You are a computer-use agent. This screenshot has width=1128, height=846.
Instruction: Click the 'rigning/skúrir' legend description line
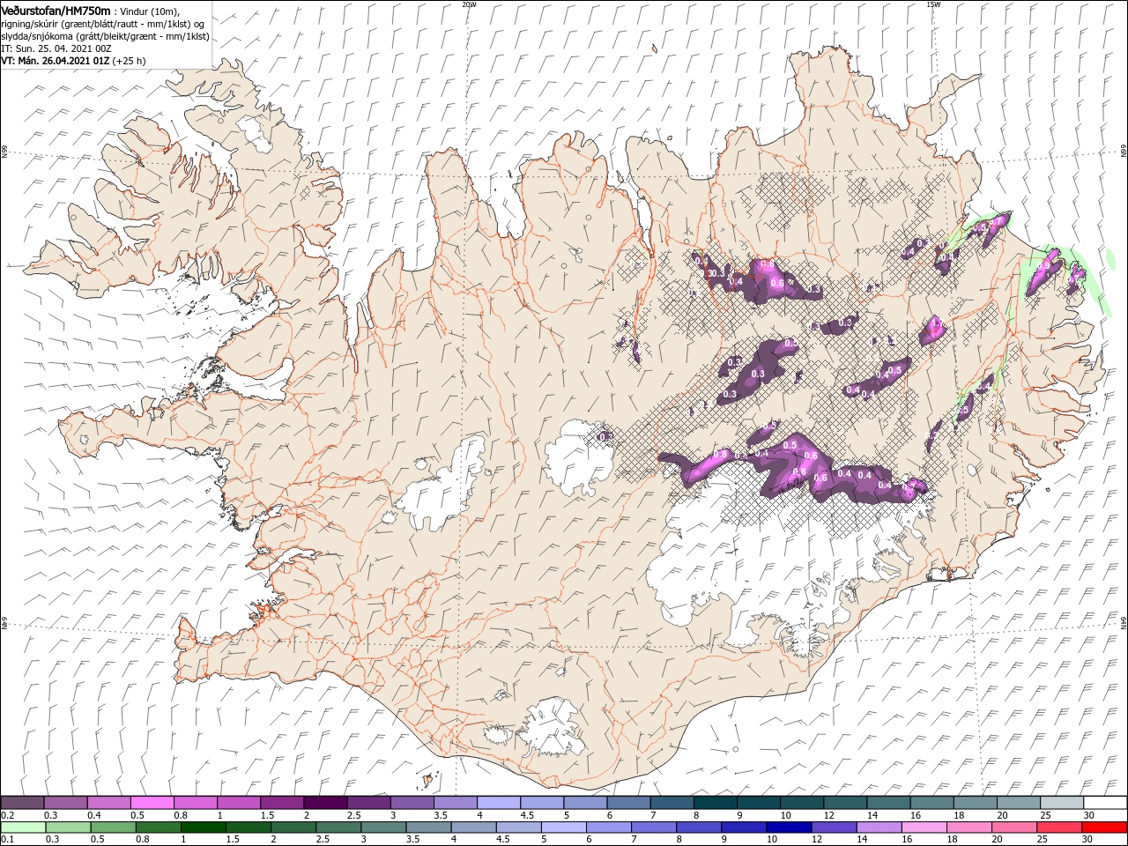102,23
